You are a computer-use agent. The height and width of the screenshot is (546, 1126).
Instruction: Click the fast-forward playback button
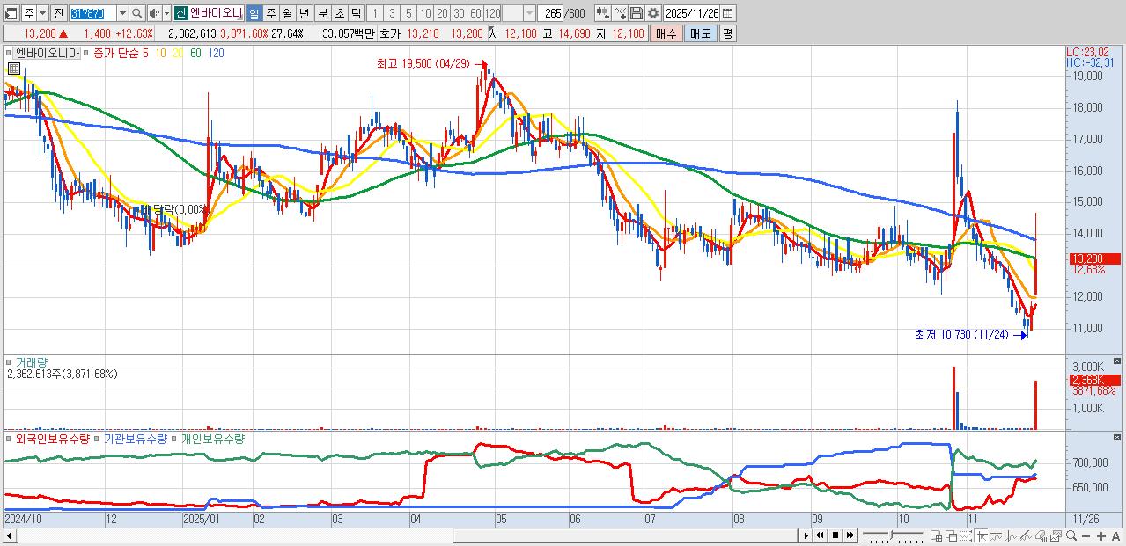[850, 535]
